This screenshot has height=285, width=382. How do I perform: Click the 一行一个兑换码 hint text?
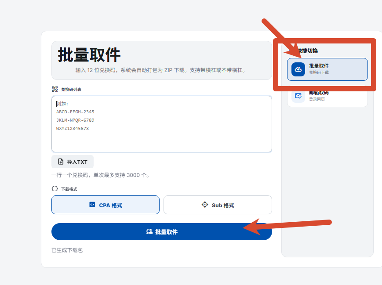100,175
